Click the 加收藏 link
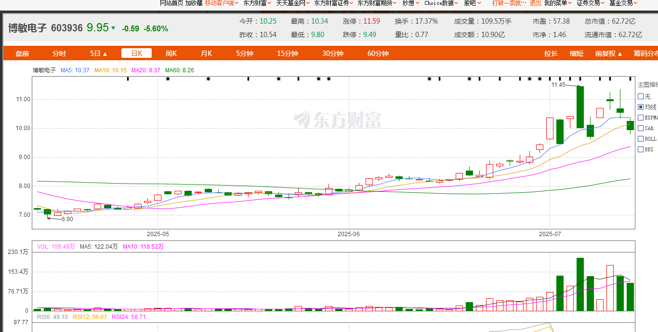The image size is (658, 332). pyautogui.click(x=194, y=3)
